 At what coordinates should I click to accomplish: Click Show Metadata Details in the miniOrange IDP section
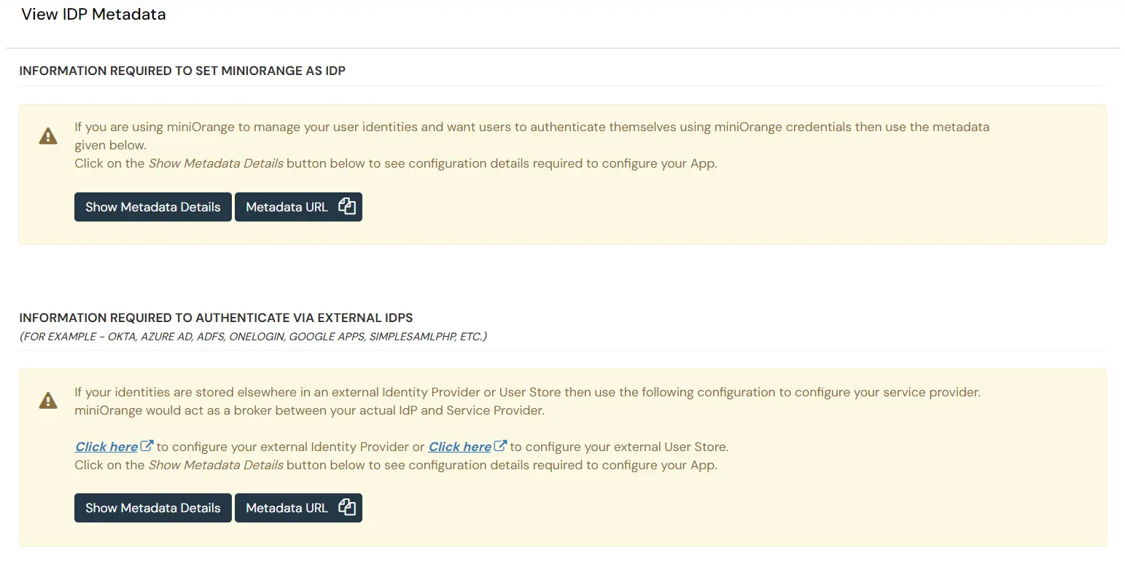click(x=152, y=206)
